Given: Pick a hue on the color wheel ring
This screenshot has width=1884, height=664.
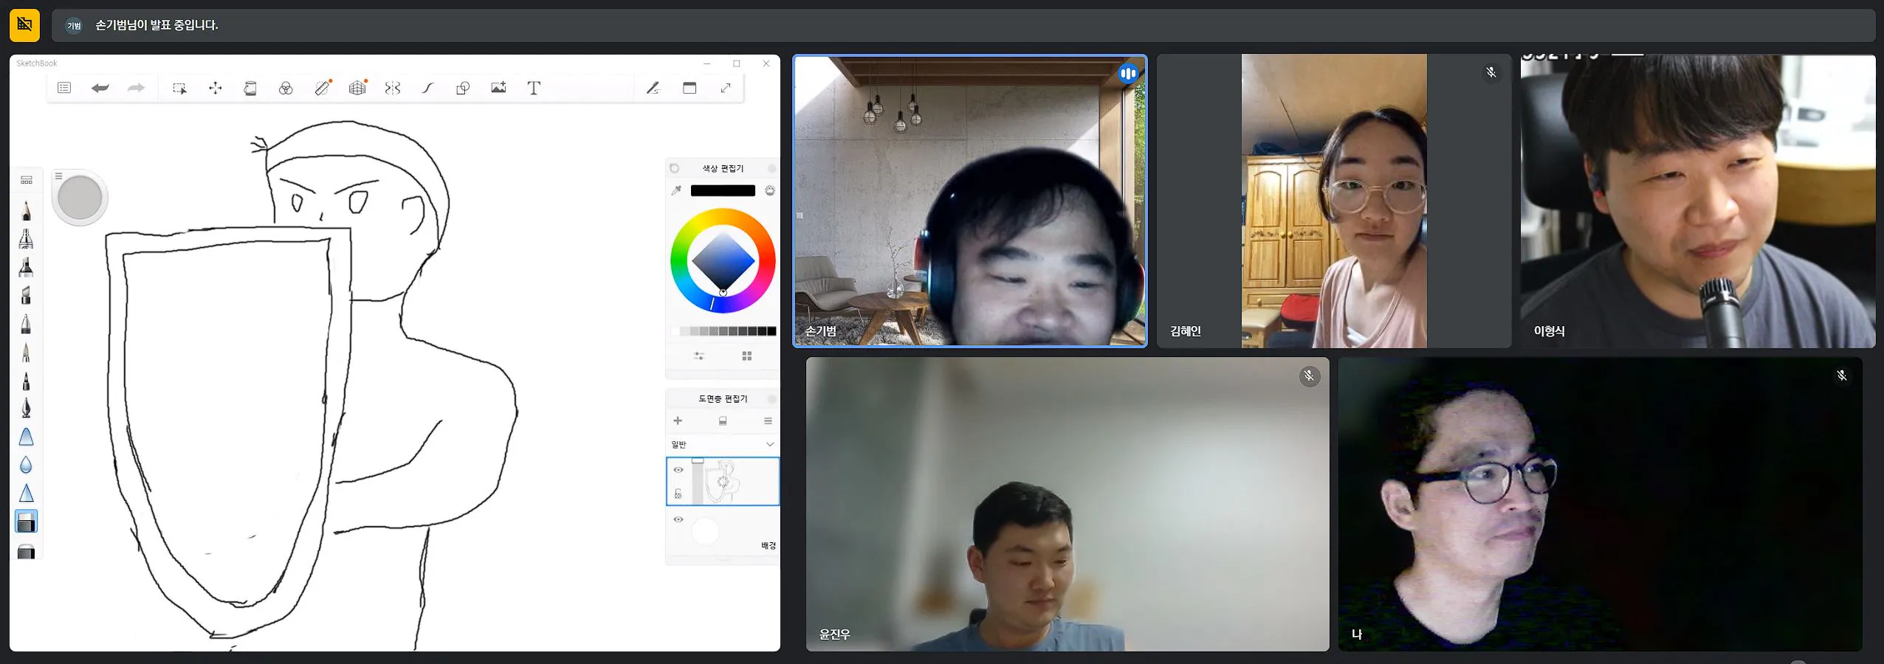Looking at the screenshot, I should [723, 215].
